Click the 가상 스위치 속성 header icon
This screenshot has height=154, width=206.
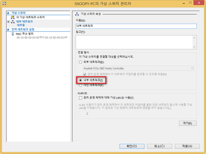pyautogui.click(x=77, y=14)
